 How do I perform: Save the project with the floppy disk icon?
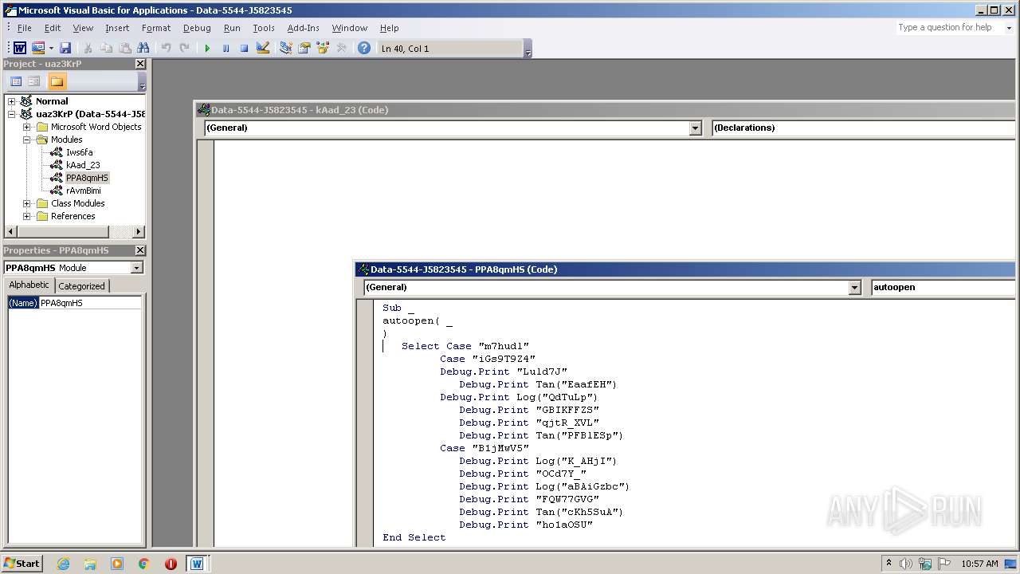click(65, 49)
